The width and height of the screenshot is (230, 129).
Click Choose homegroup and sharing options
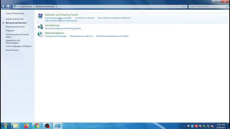pos(63,28)
